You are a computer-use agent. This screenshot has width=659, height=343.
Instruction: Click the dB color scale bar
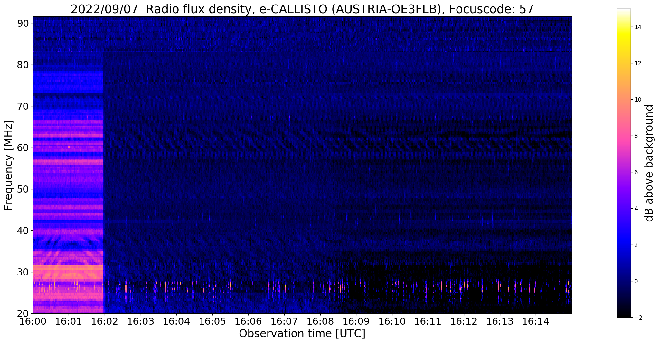624,163
